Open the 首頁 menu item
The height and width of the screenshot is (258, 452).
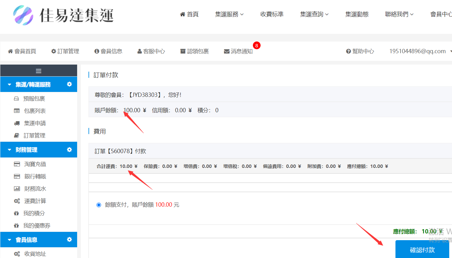click(x=189, y=14)
